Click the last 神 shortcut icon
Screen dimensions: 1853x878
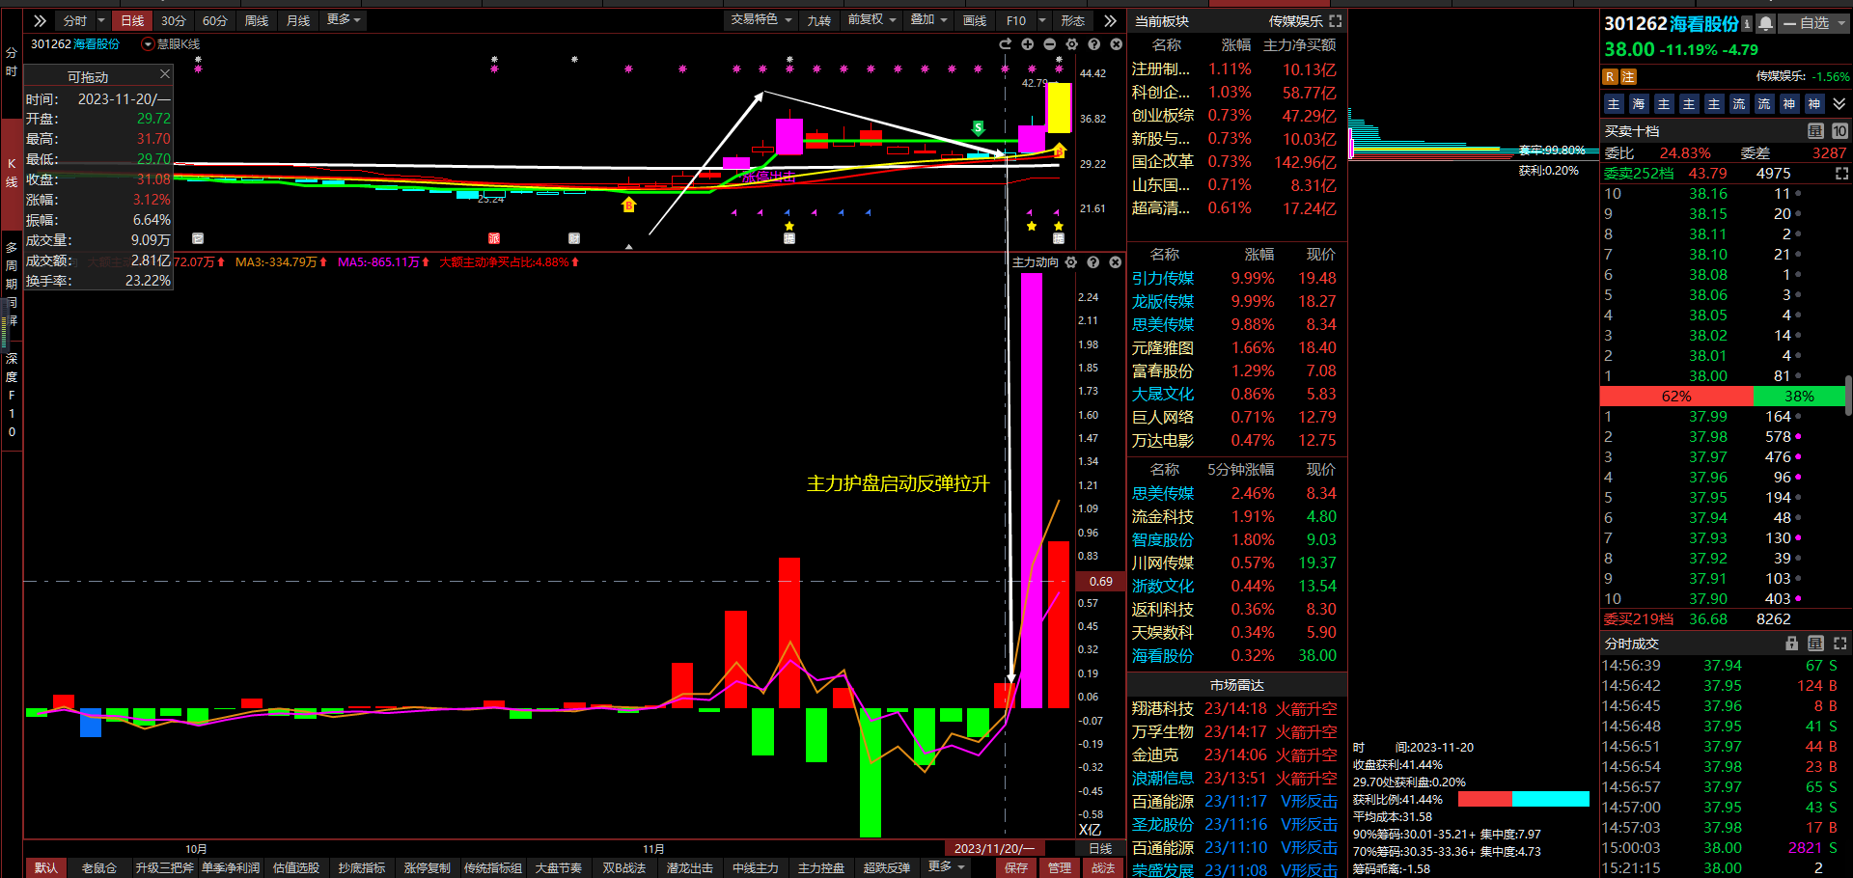point(1814,104)
